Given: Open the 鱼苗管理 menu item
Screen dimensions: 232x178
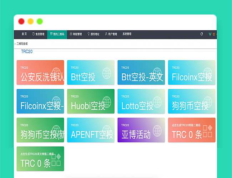Looking at the screenshot, I should point(38,34).
